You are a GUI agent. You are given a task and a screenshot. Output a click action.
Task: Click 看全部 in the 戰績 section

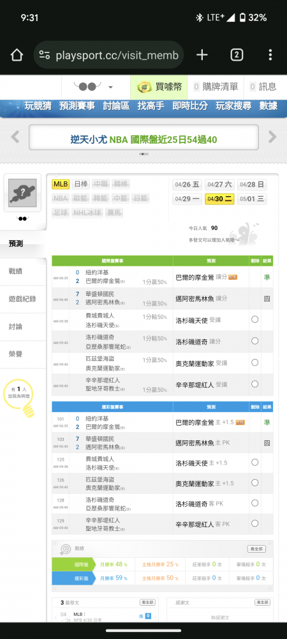[256, 549]
